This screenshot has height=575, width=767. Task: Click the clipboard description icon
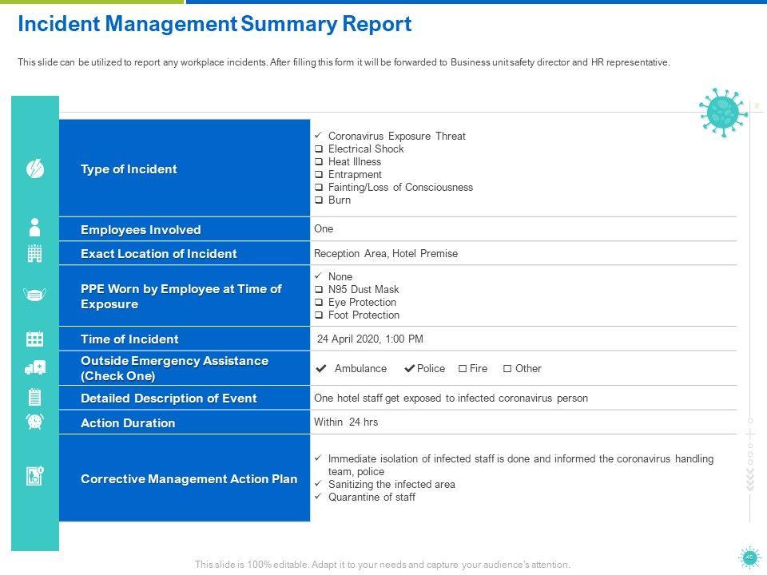(35, 397)
